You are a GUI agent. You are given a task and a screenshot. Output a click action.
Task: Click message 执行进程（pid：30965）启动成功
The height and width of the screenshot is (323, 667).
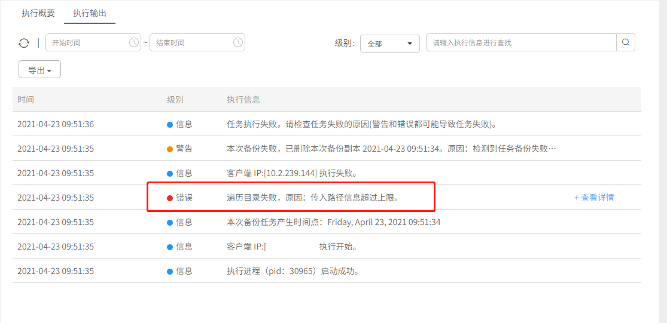(x=294, y=271)
